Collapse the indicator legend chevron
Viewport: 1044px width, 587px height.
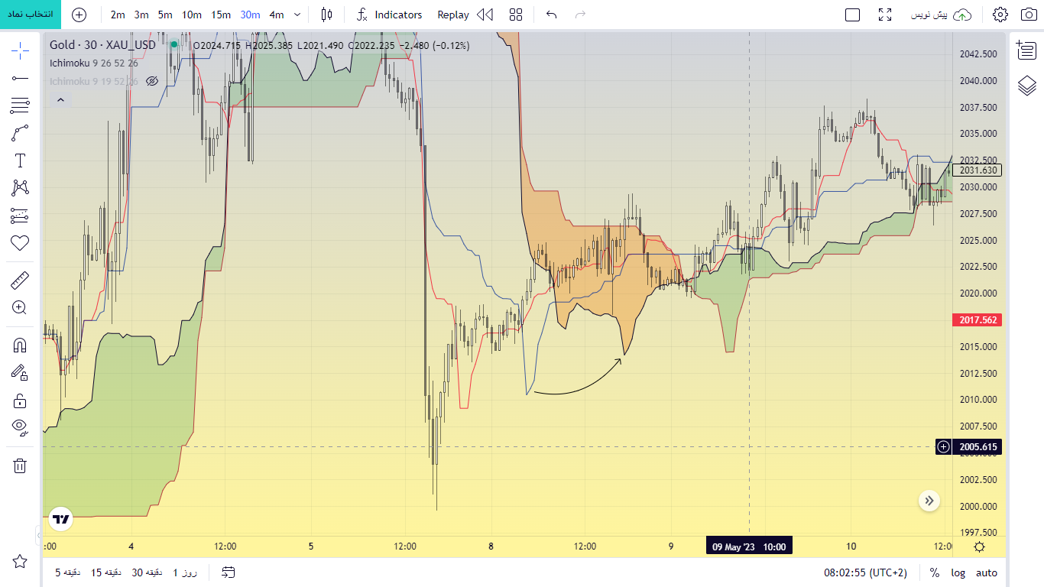[x=60, y=99]
